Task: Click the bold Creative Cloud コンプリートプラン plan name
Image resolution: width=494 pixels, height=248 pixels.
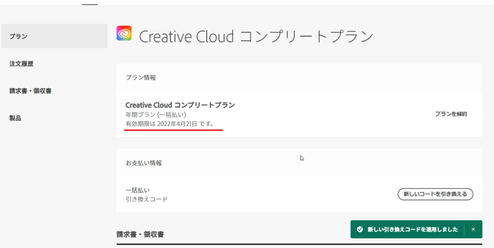Action: tap(180, 105)
